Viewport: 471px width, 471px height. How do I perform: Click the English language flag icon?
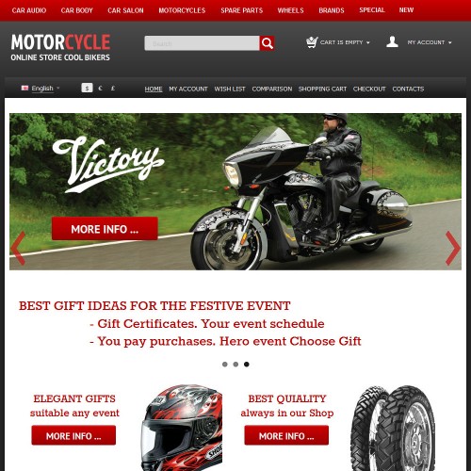(x=24, y=88)
